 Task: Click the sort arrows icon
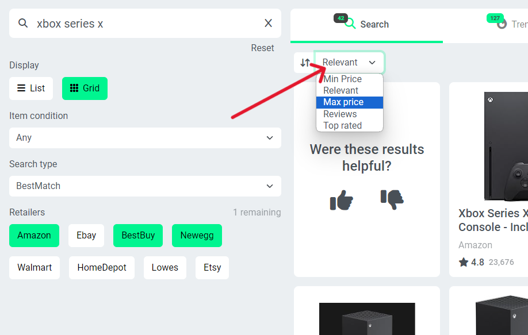tap(305, 63)
